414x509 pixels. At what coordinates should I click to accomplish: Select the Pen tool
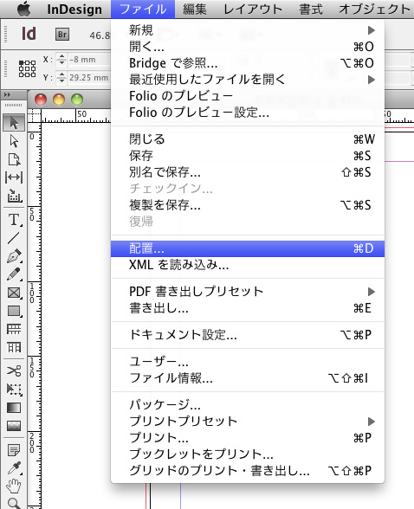(14, 256)
